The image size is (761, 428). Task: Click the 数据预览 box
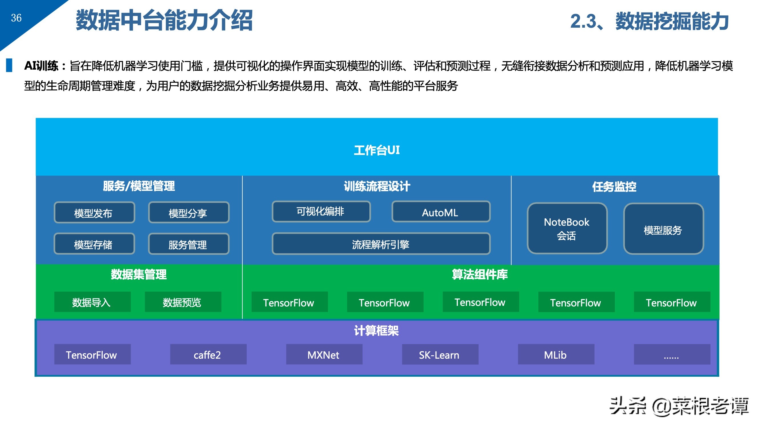[183, 302]
